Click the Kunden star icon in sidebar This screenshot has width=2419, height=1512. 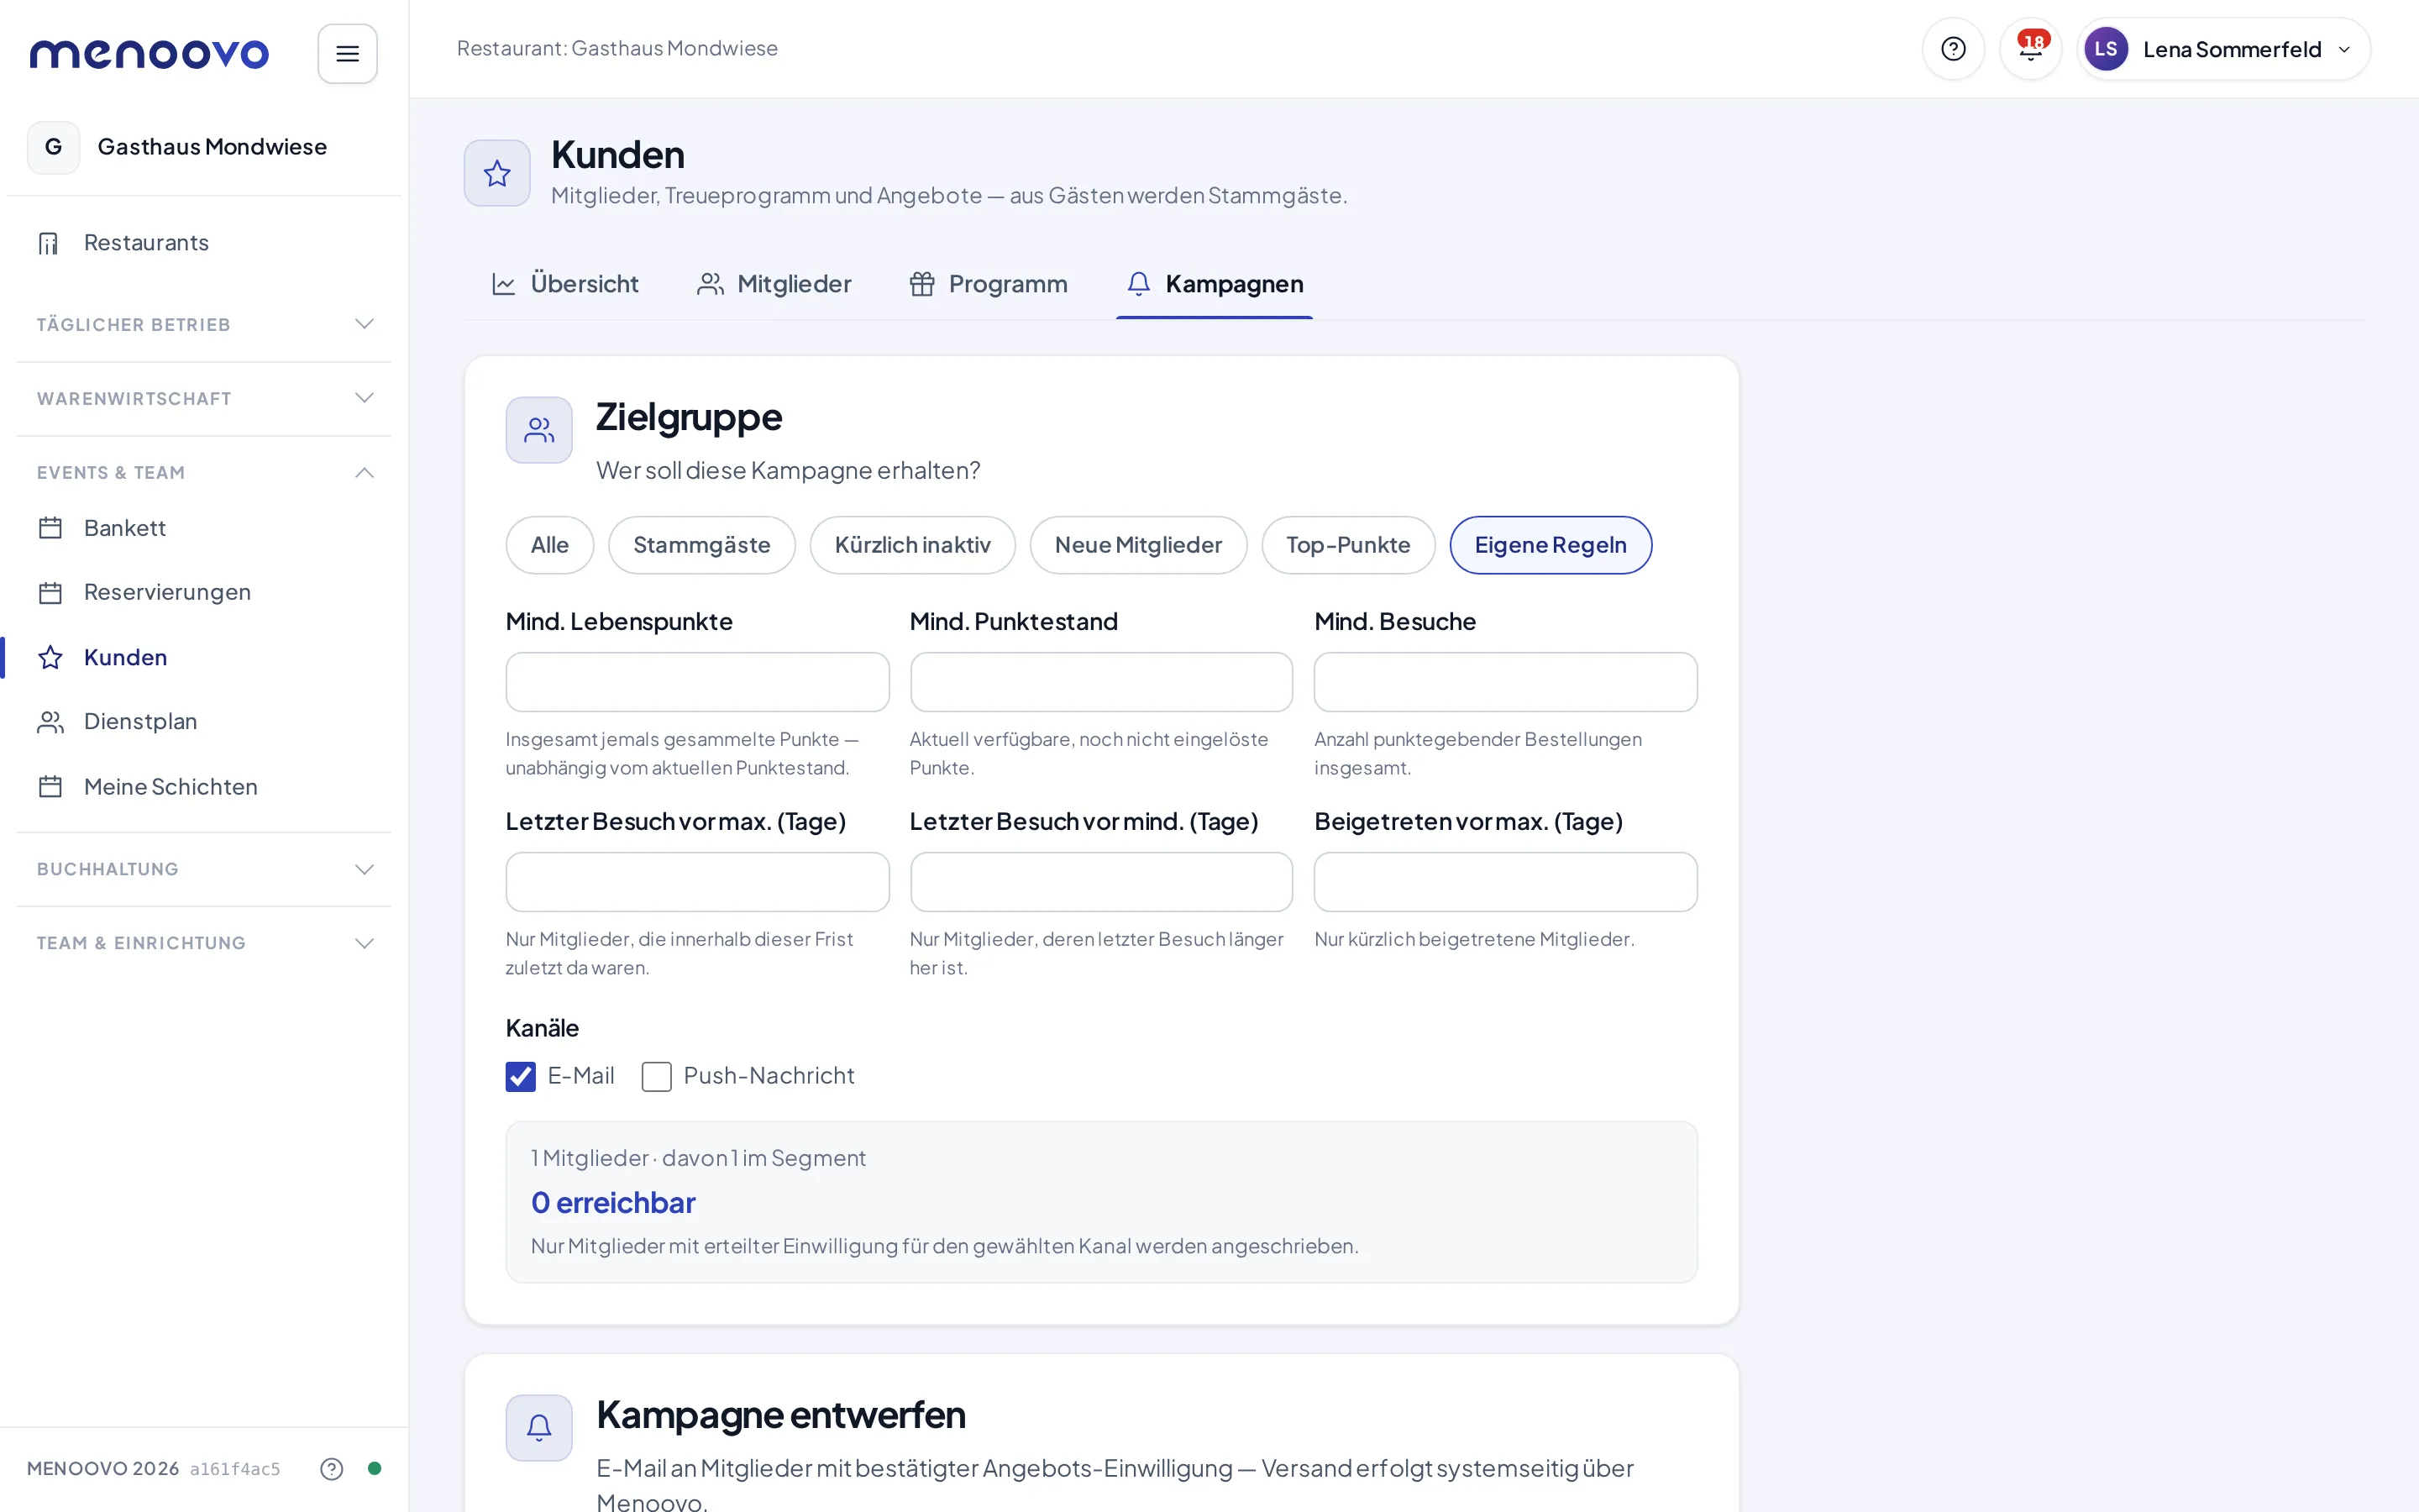[x=50, y=657]
